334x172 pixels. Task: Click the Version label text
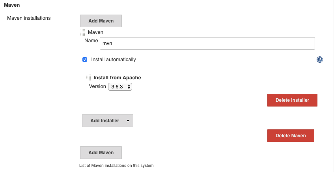point(97,86)
